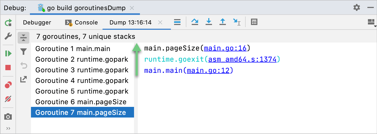Viewport: 377px width, 134px height.
Task: Open main.go:16 link
Action: click(x=225, y=48)
